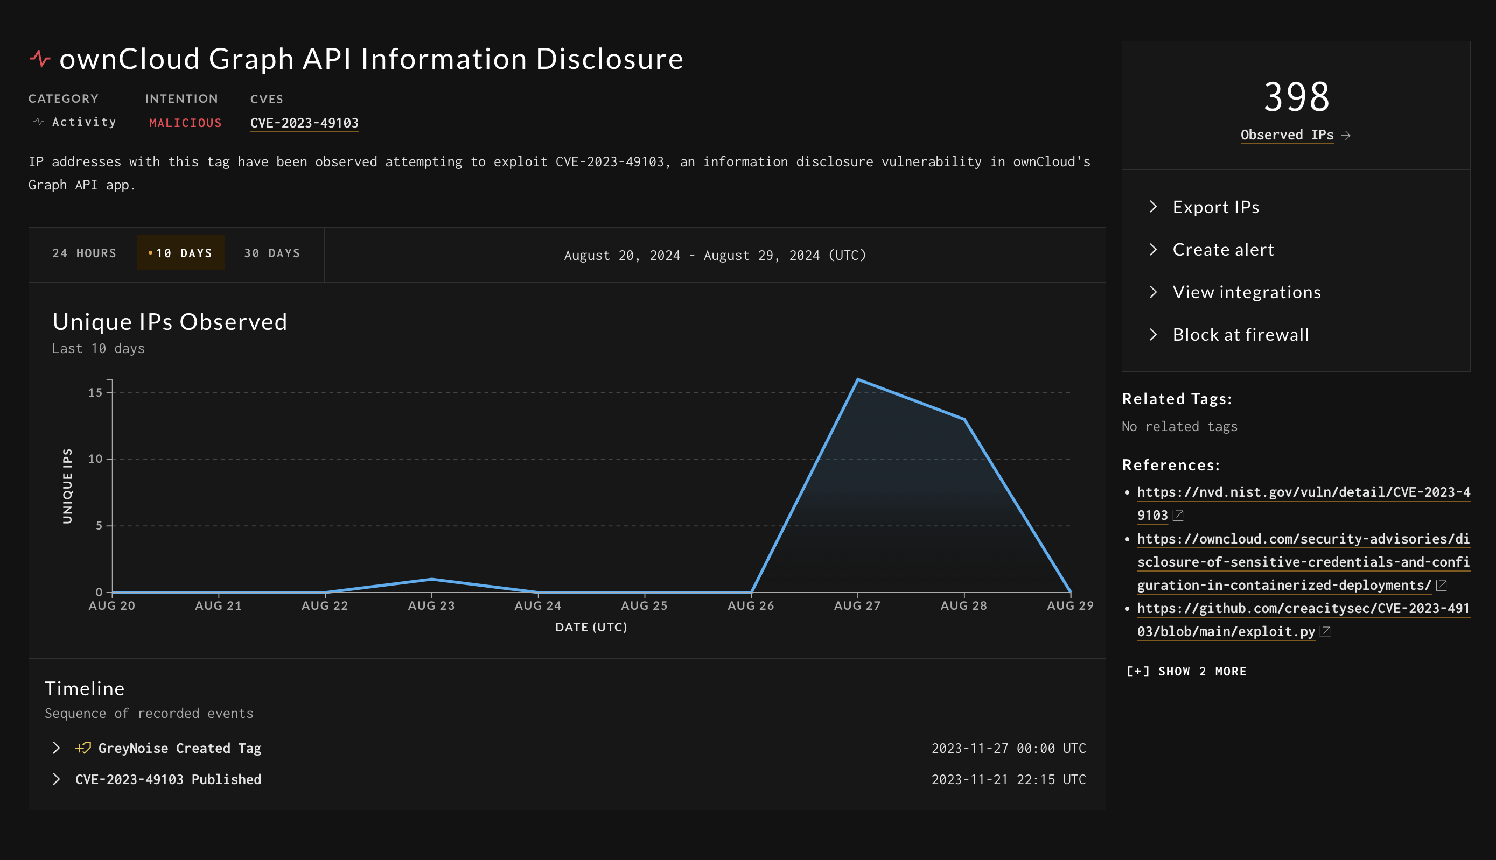Open external link icon for ownCloud advisory

[1442, 585]
